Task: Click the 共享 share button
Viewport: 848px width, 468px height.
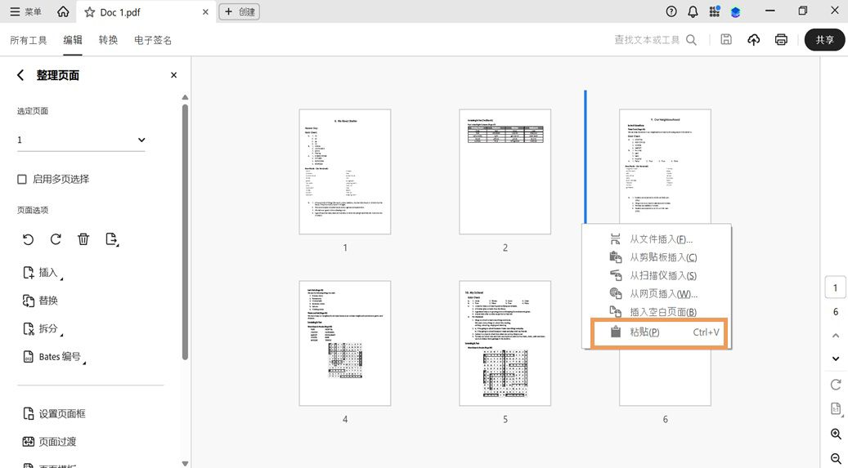Action: click(825, 40)
